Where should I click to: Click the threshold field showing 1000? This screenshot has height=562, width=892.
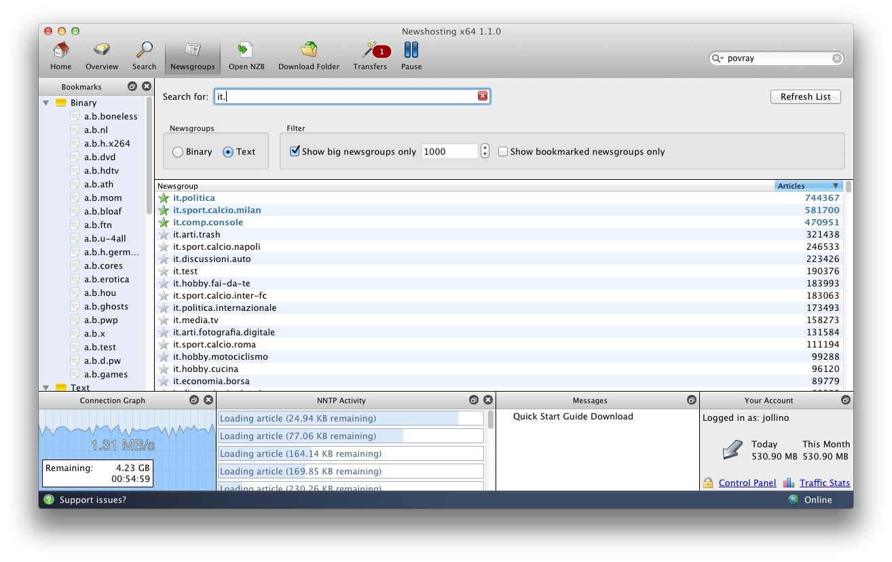450,151
